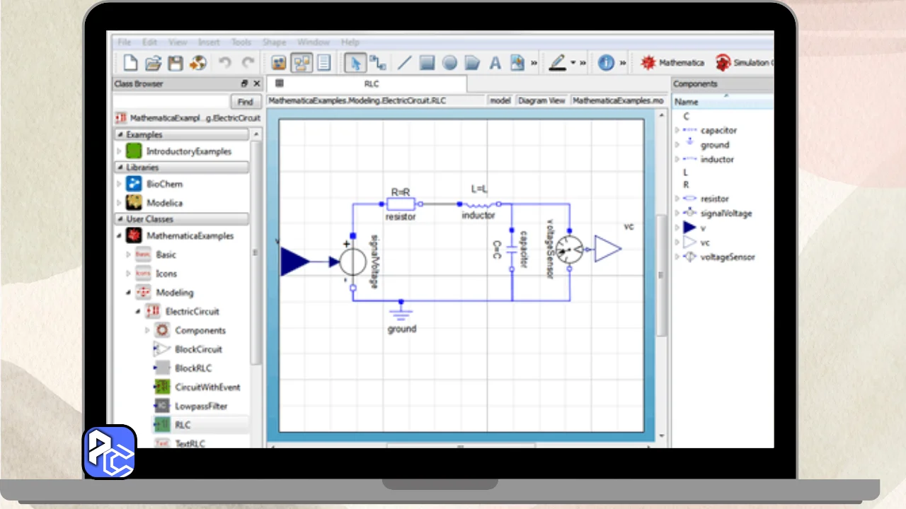Select the signalVoltage component icon in list
The height and width of the screenshot is (509, 906).
[x=689, y=213]
